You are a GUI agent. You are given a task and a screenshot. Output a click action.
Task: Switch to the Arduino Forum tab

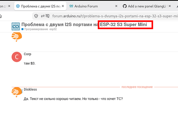coord(86,6)
